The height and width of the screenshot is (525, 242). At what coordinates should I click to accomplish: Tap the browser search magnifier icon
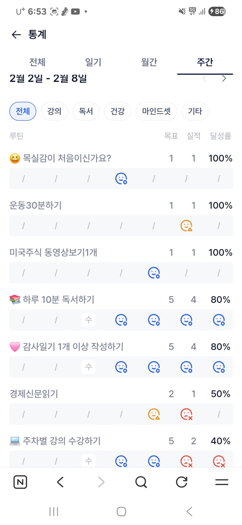tap(141, 482)
